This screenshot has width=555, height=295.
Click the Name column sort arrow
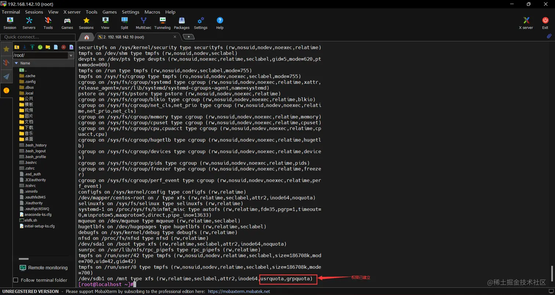[16, 63]
